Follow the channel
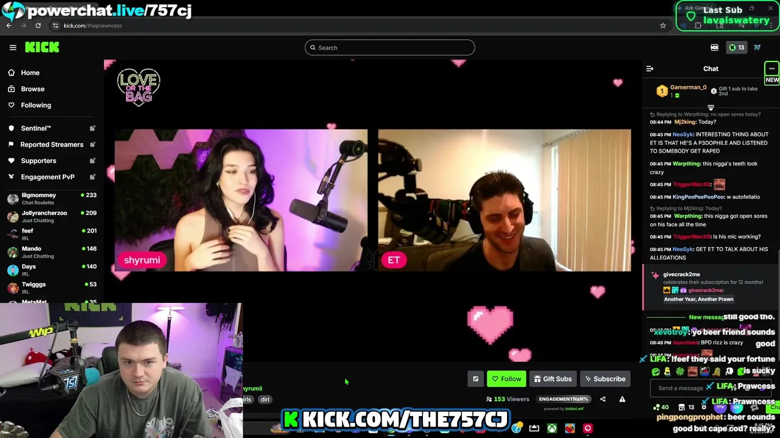Screen dimensions: 780x438 point(506,379)
